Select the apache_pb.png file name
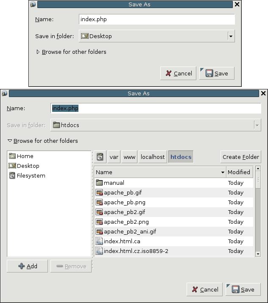This screenshot has height=303, width=268. point(125,202)
